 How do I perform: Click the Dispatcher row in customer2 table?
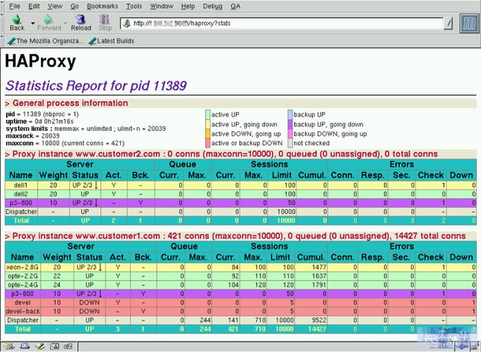tap(240, 212)
